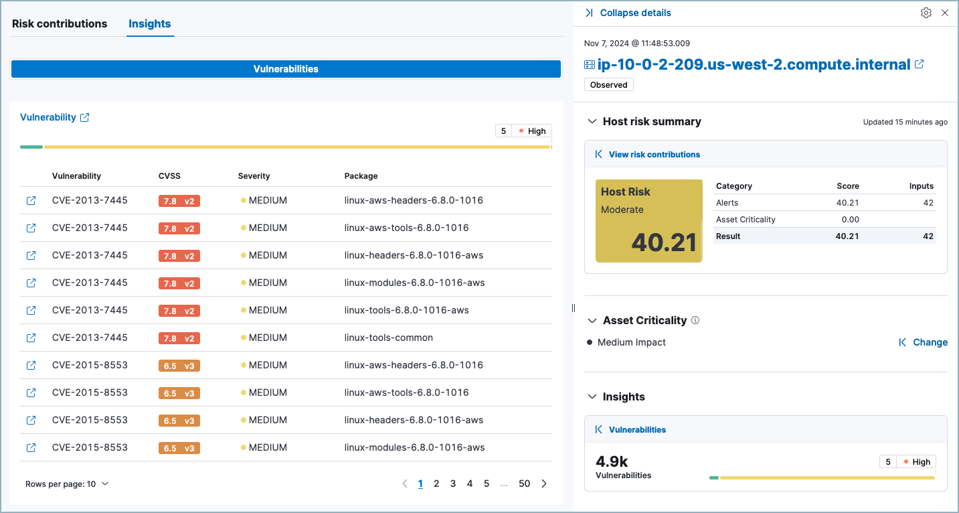This screenshot has height=513, width=959.
Task: Collapse the Host risk summary section
Action: (592, 121)
